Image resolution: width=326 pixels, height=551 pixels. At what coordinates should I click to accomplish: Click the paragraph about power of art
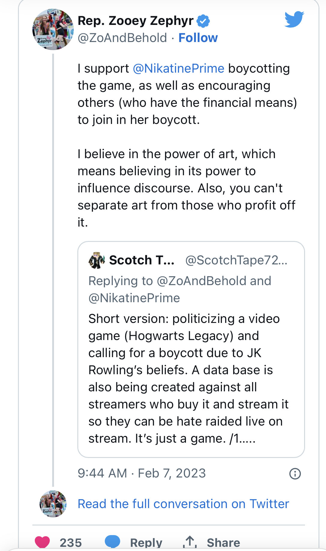pyautogui.click(x=186, y=188)
